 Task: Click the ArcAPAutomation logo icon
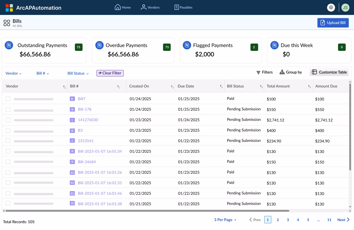pyautogui.click(x=9, y=8)
